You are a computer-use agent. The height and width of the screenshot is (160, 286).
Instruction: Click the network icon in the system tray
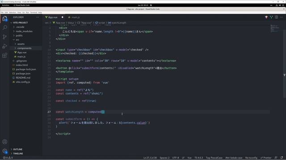277,5
